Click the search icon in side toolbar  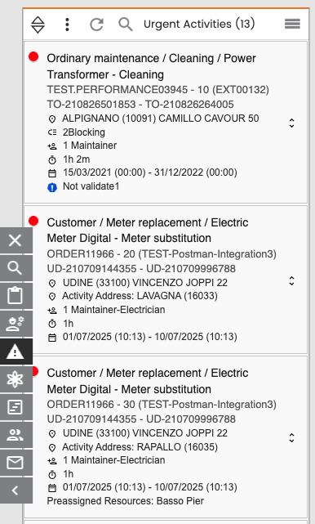(16, 268)
